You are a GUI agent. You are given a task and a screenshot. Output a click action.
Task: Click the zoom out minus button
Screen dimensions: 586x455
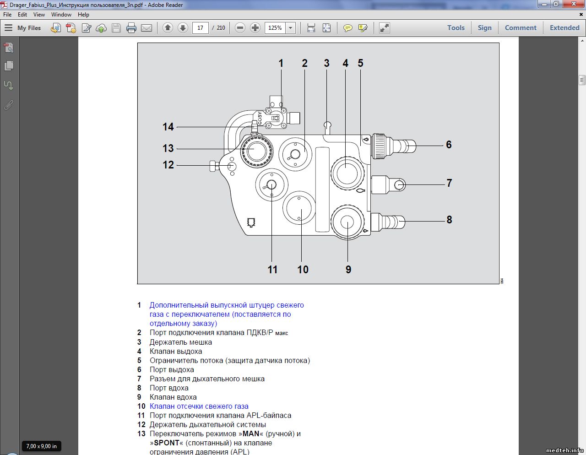point(240,28)
